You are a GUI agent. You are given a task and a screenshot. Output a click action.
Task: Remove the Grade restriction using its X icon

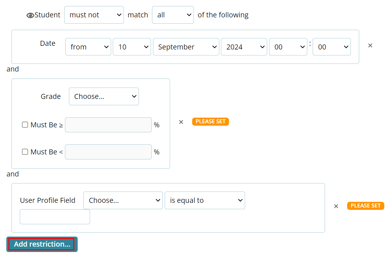click(181, 122)
